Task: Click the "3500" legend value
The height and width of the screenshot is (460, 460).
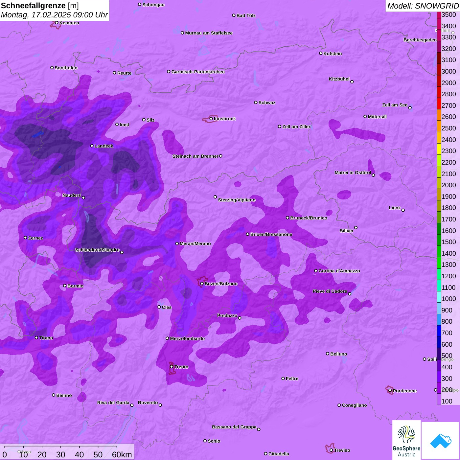Action: coord(449,14)
